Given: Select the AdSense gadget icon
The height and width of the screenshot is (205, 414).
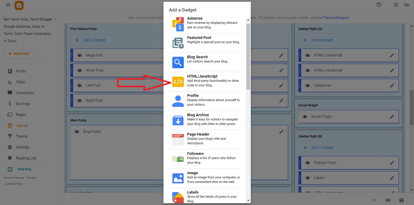Looking at the screenshot, I should pyautogui.click(x=178, y=24).
